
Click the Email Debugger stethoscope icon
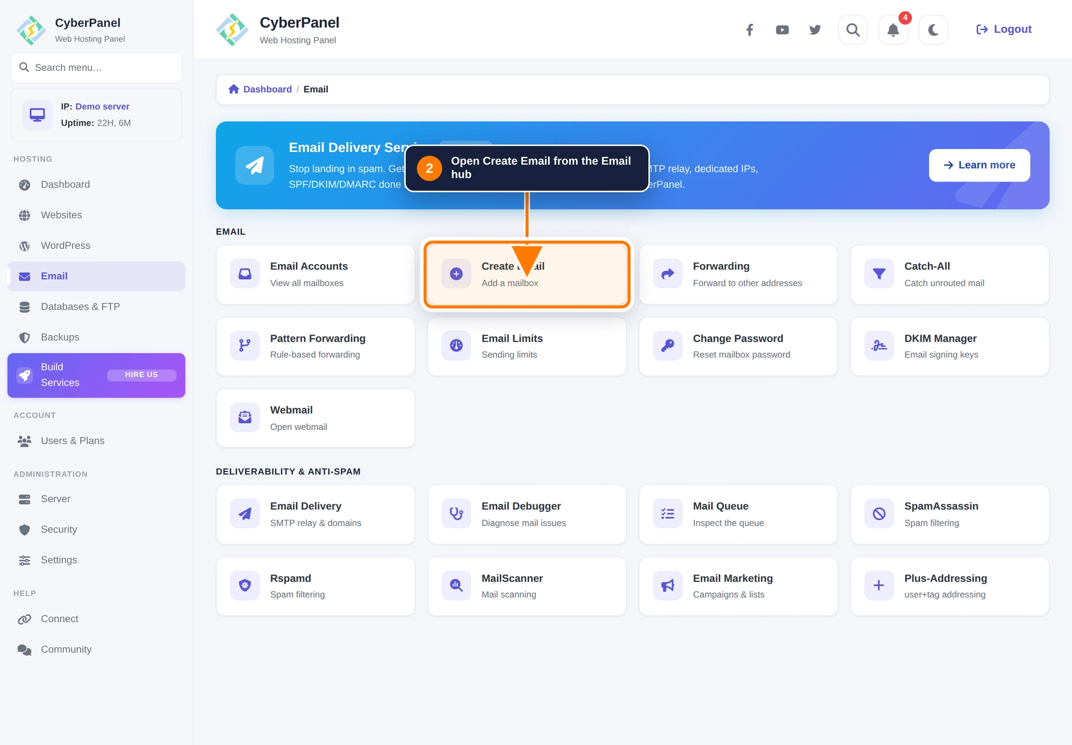456,514
